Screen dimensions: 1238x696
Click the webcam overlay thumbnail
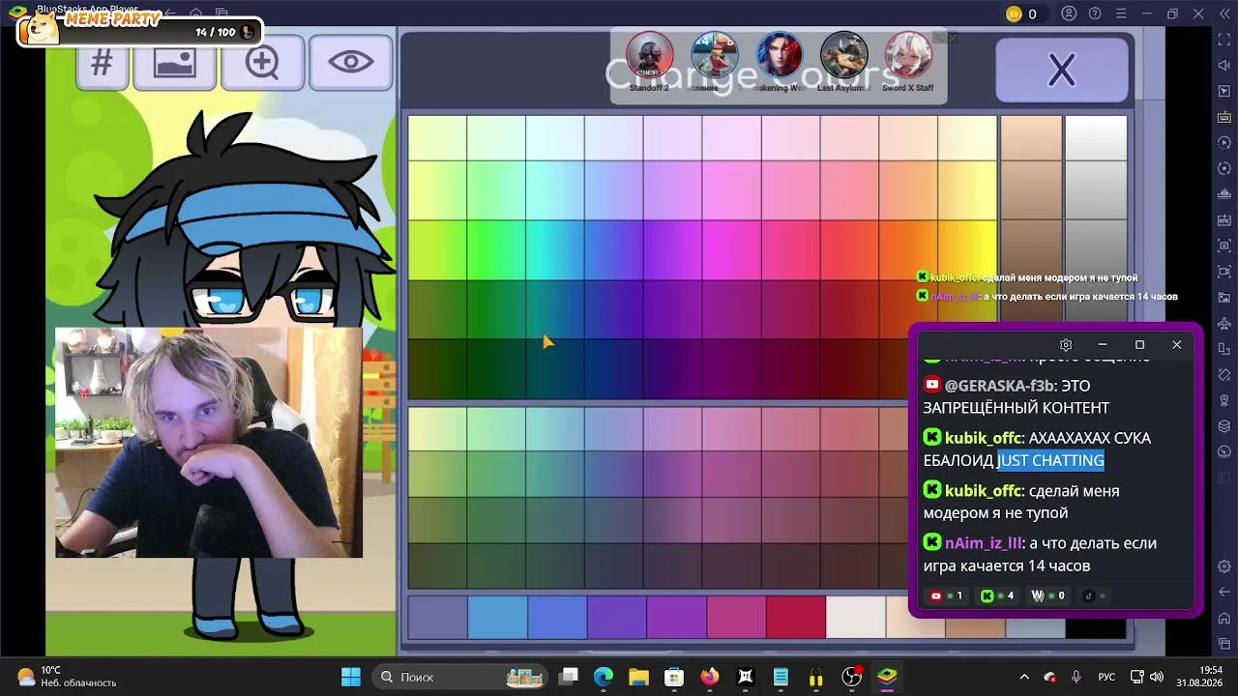[x=209, y=443]
